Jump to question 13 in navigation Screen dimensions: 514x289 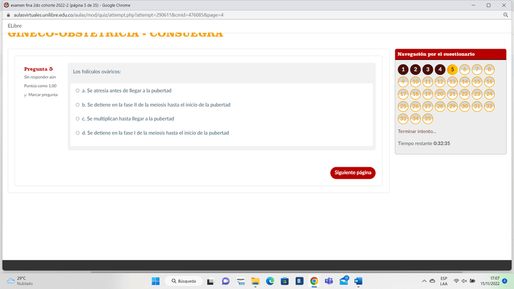pyautogui.click(x=452, y=82)
